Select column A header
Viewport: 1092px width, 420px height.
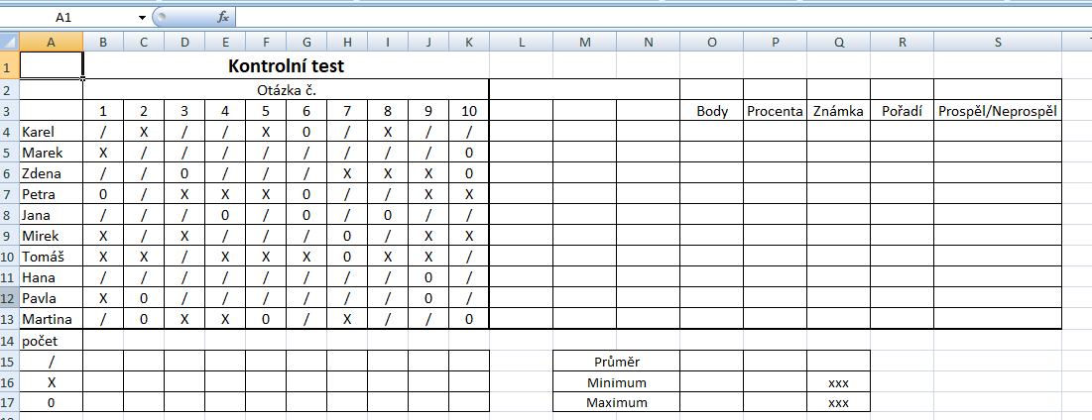point(51,42)
